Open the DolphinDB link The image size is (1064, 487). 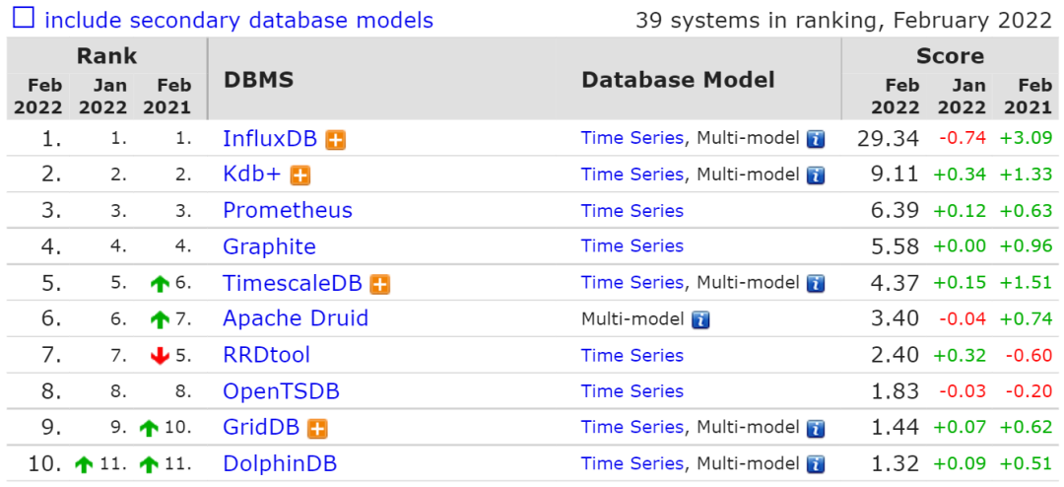[280, 464]
